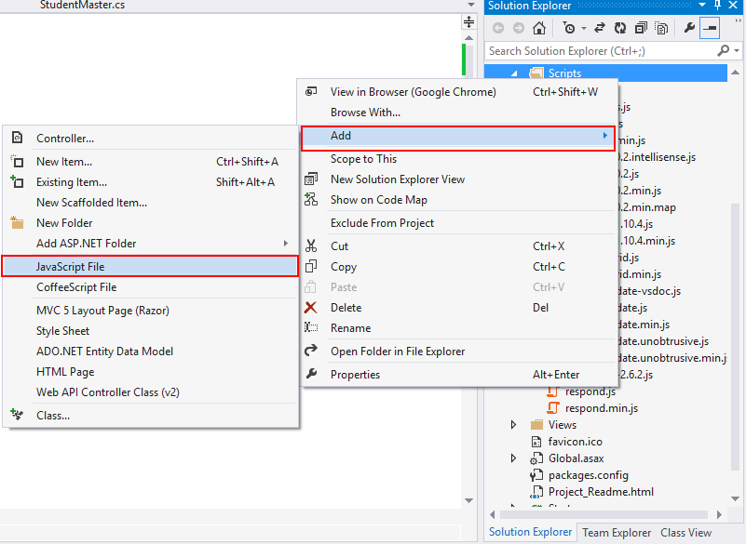Click Sync with Active Document icon

(x=600, y=28)
